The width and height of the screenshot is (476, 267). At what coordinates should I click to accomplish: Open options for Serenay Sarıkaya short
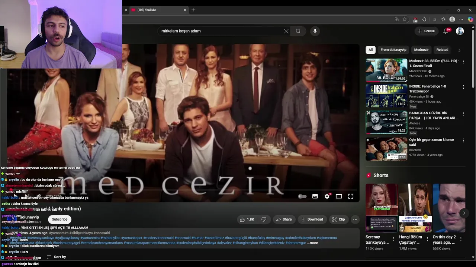pos(393,239)
